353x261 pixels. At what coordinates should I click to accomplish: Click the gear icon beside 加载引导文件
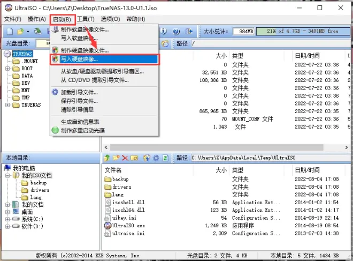pyautogui.click(x=55, y=92)
